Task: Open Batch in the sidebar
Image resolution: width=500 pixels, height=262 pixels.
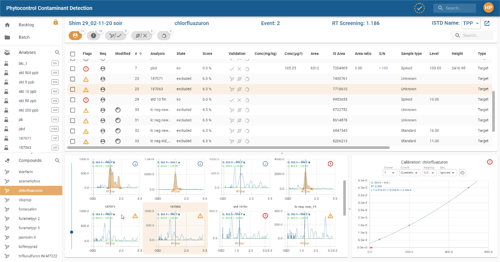Action: [24, 37]
